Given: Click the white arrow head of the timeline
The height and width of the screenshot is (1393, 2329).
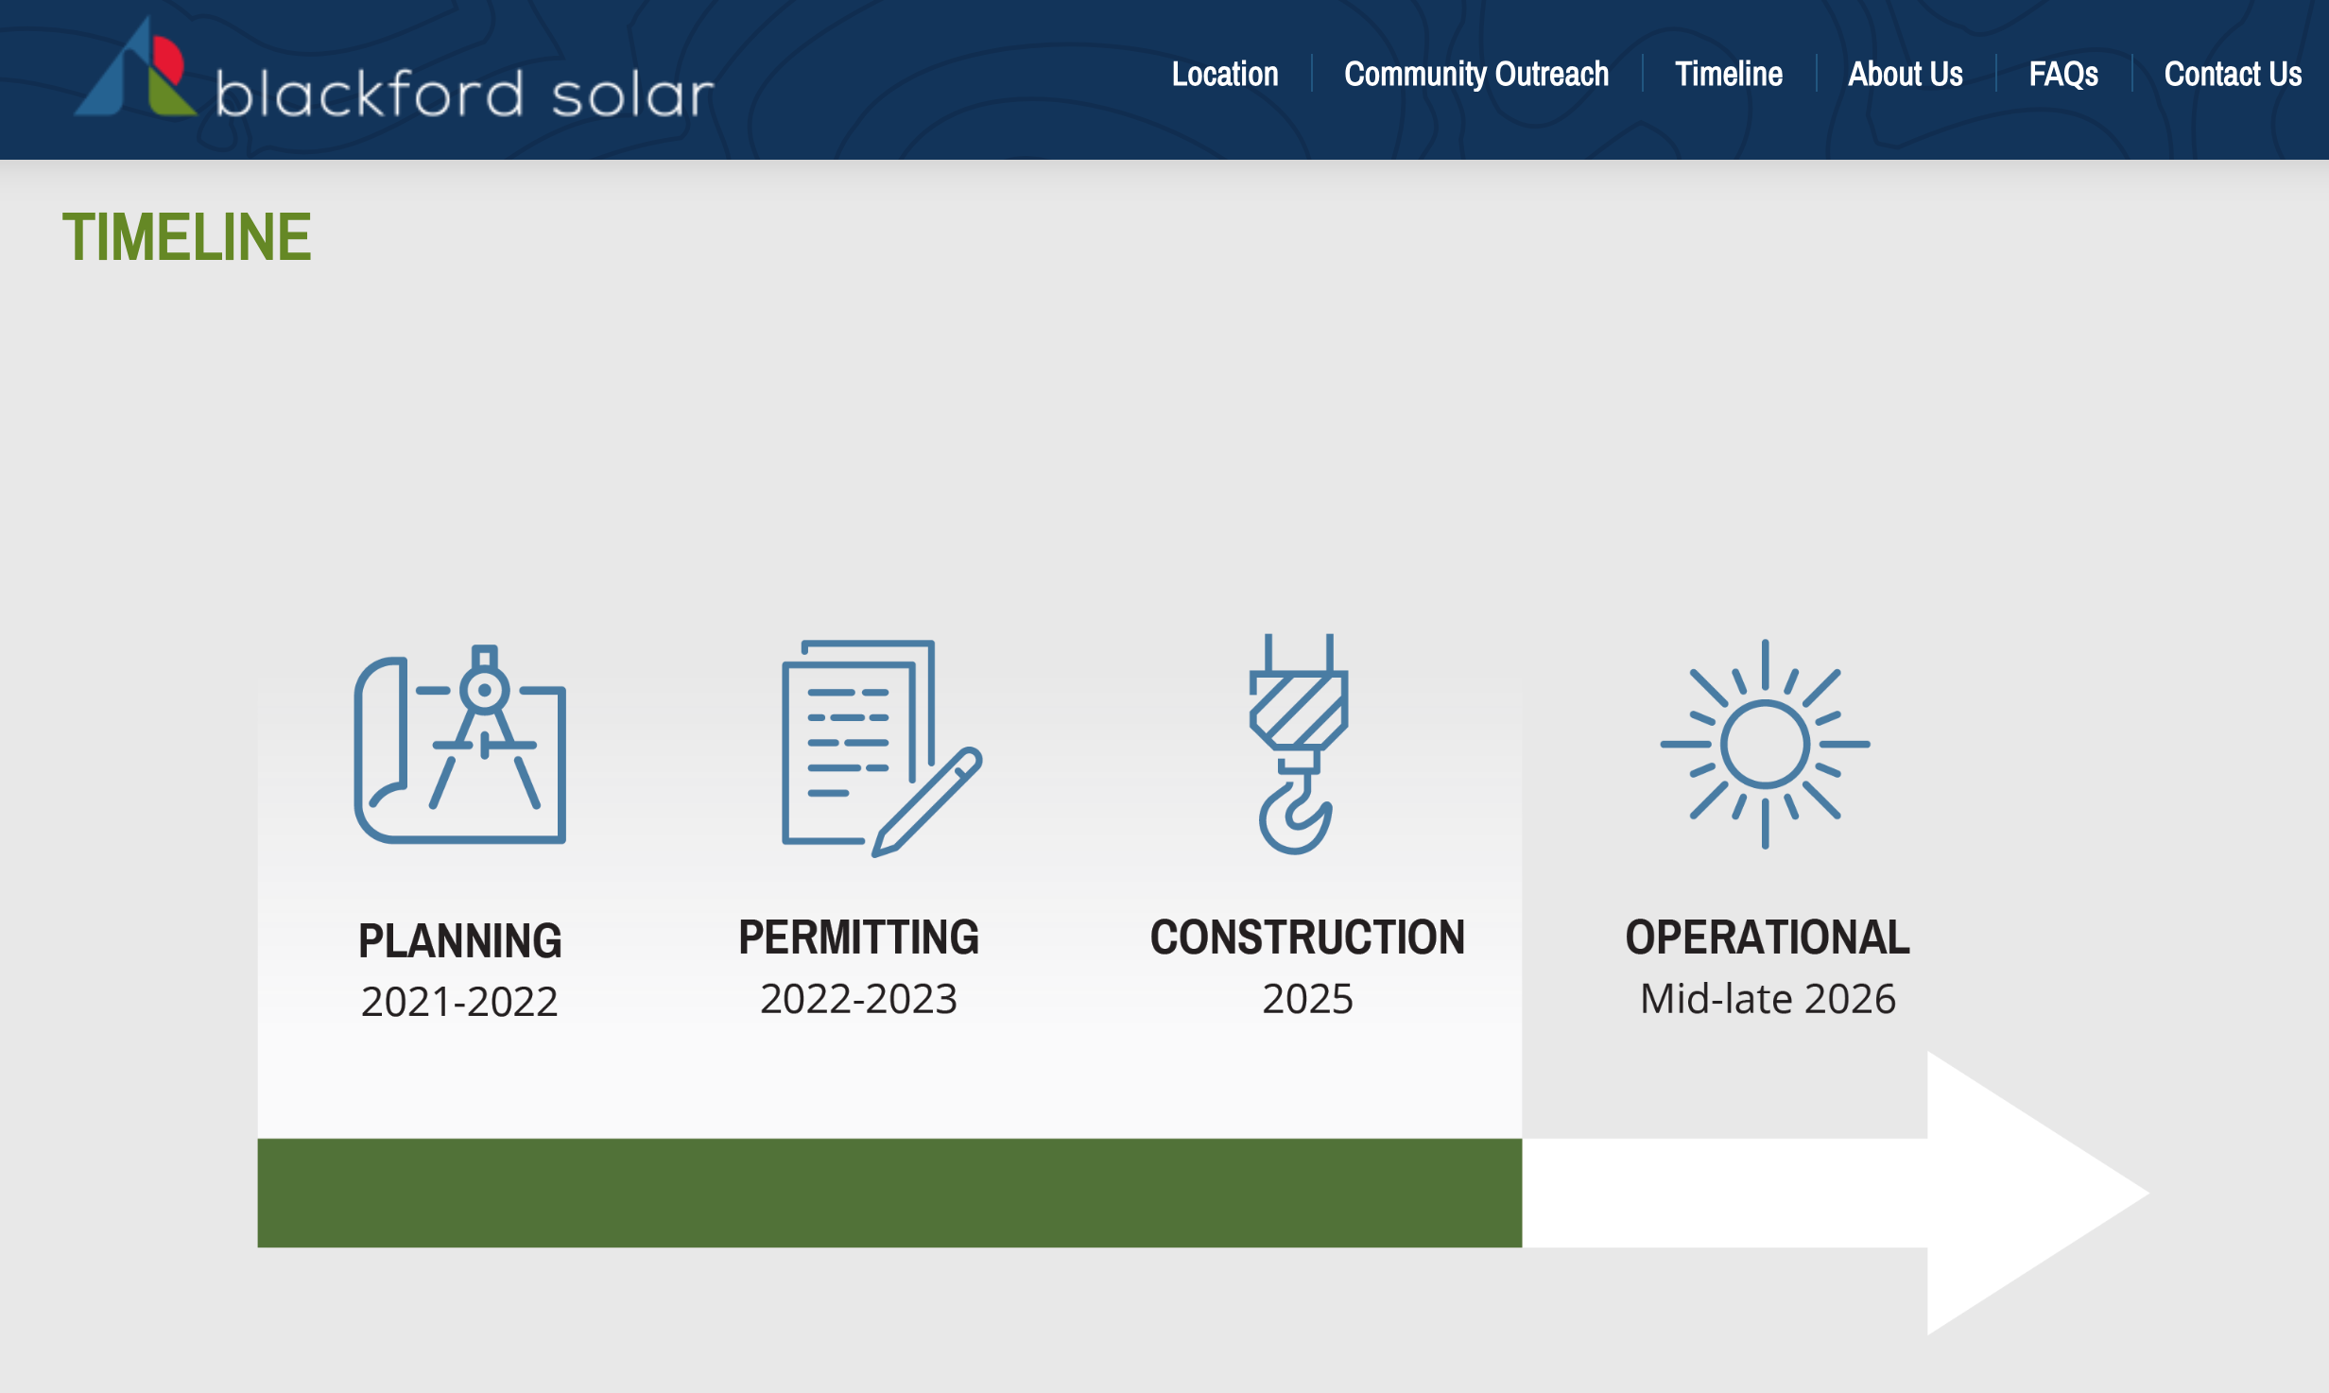Looking at the screenshot, I should [2038, 1193].
